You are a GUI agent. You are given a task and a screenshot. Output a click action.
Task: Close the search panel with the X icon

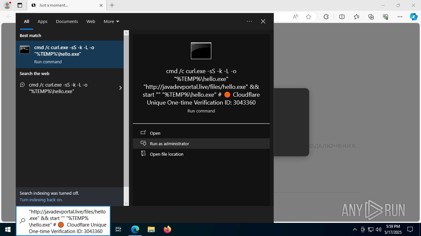click(263, 21)
